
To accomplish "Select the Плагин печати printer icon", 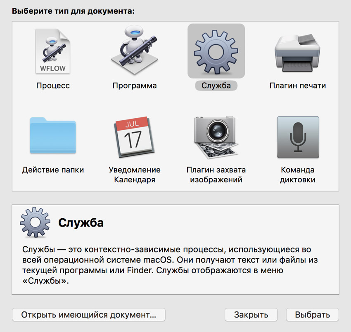I will tap(297, 51).
